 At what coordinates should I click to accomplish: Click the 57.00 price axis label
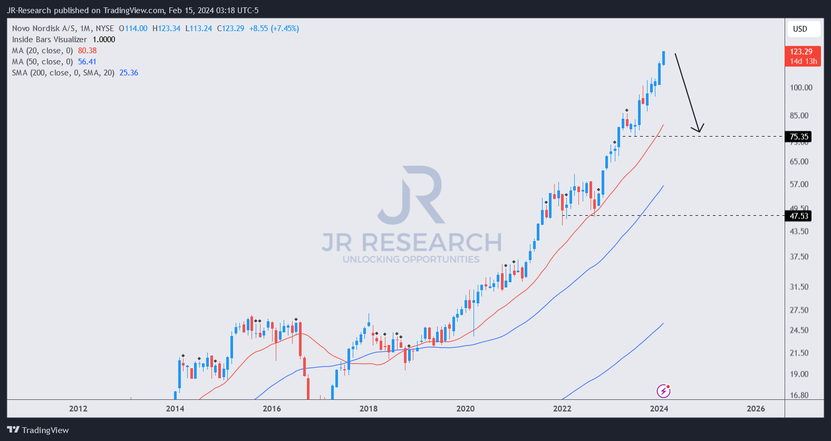(799, 185)
